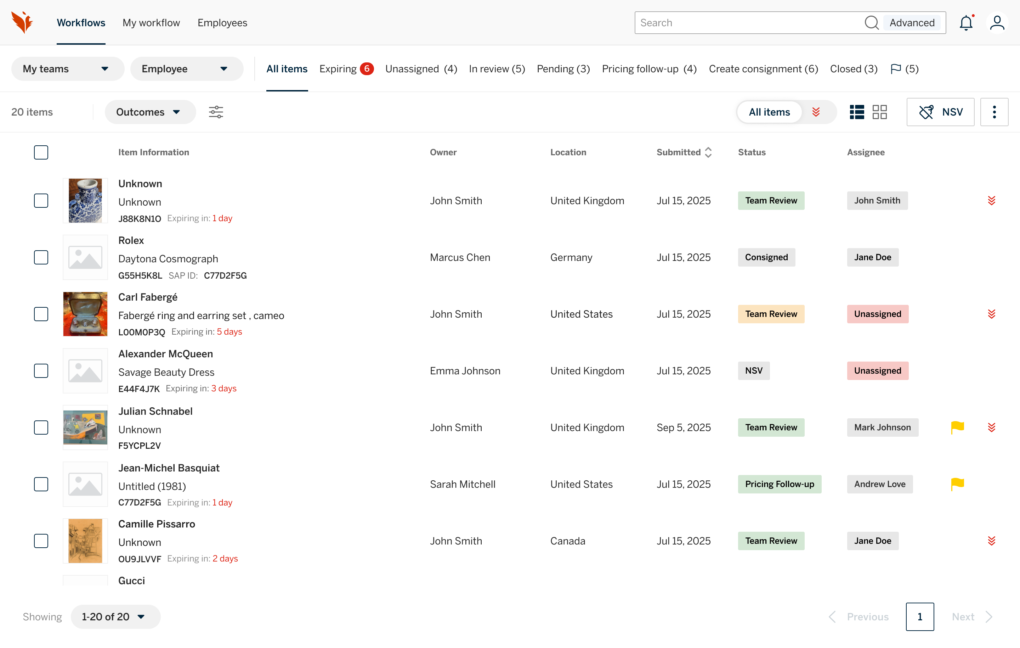Check the Alexander McQueen row
Viewport: 1020px width, 648px height.
coord(41,371)
